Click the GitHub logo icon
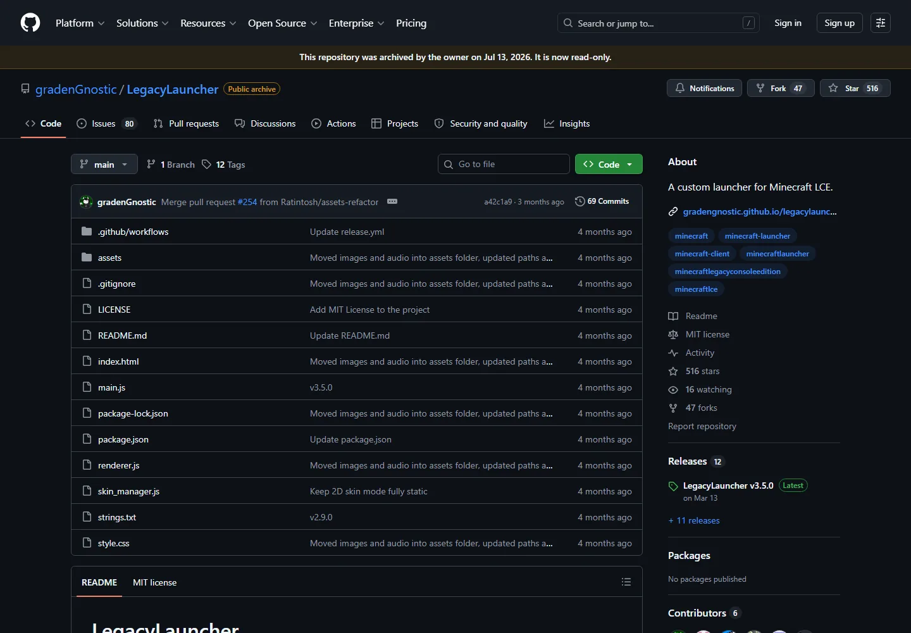Viewport: 911px width, 633px height. pyautogui.click(x=30, y=23)
